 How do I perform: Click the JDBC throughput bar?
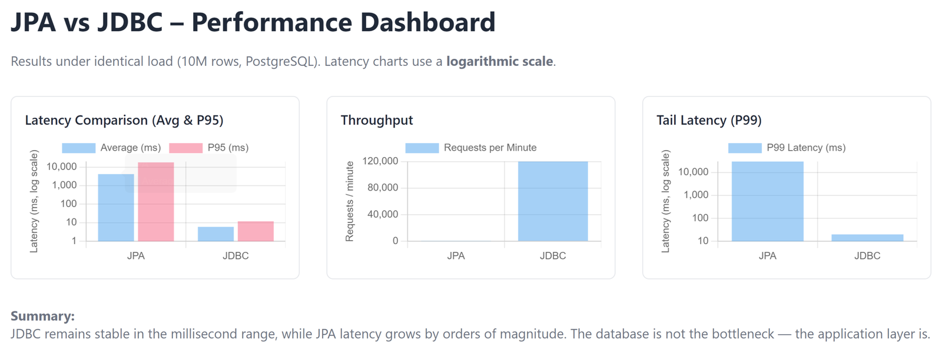point(553,201)
